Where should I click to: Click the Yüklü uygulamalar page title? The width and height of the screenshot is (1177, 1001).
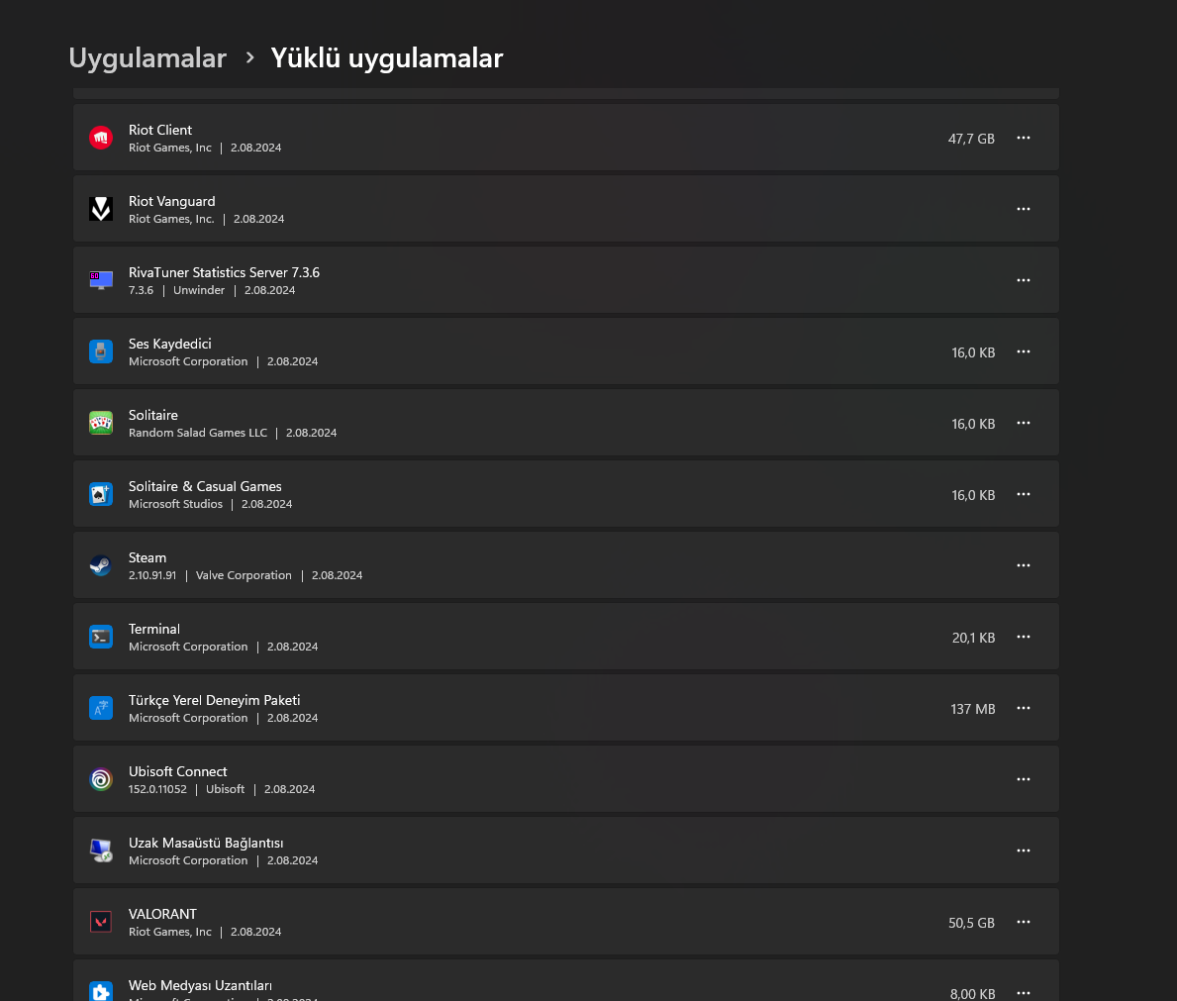(x=387, y=58)
